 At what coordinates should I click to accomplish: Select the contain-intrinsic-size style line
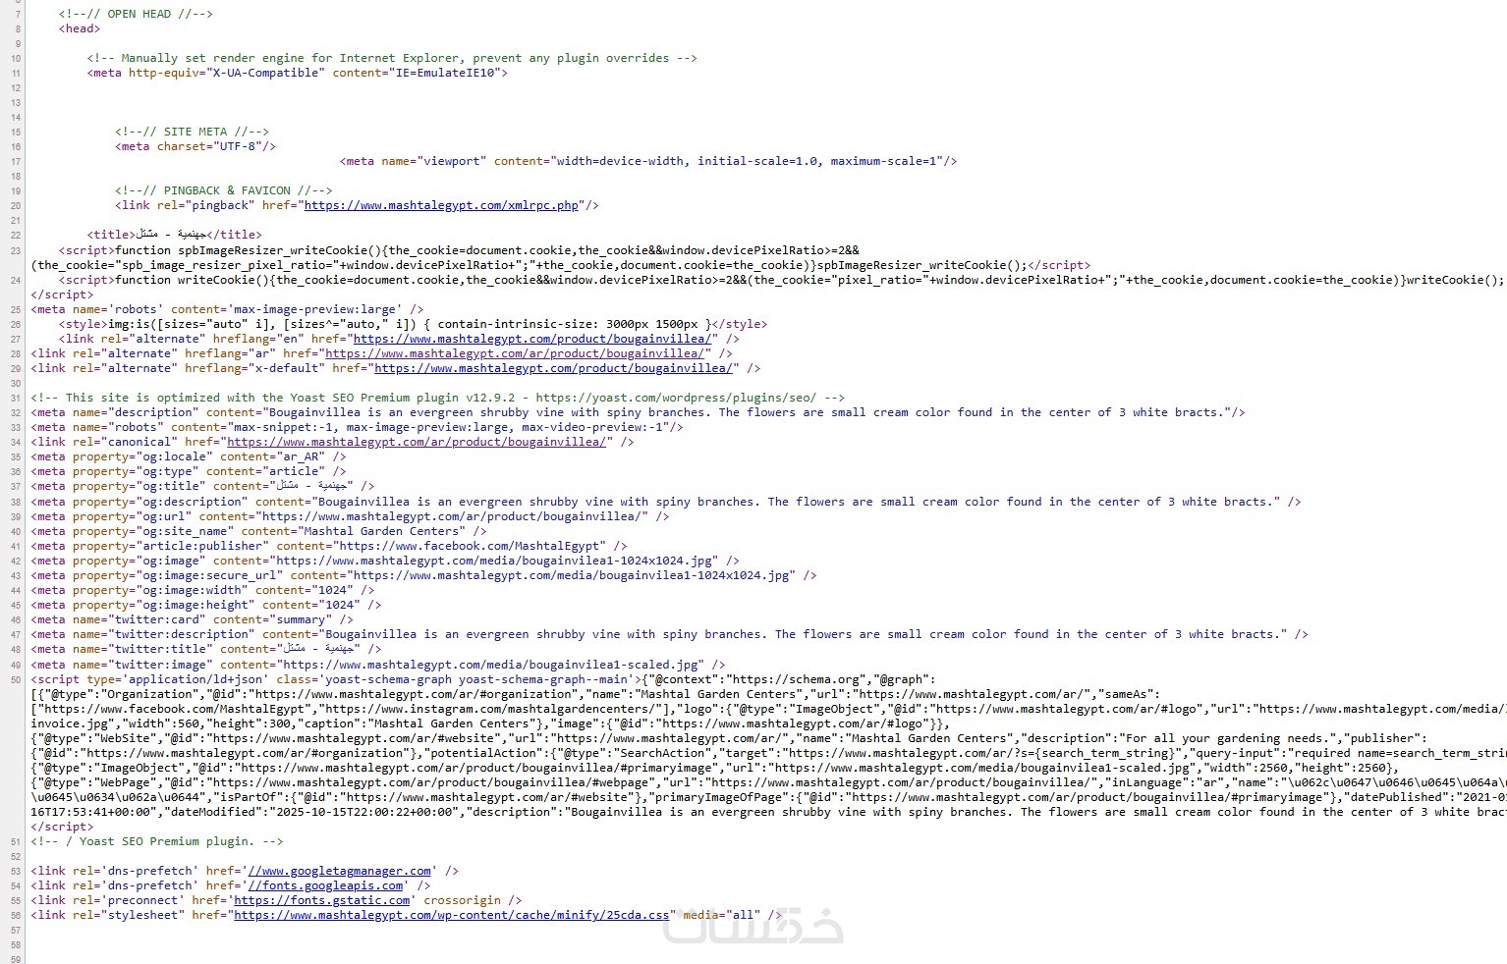[413, 324]
